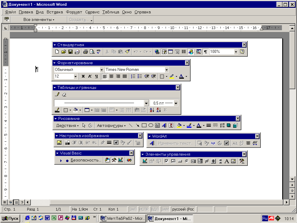Open the Таблица menu

click(x=111, y=12)
